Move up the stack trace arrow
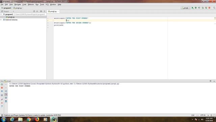 pos(6,84)
